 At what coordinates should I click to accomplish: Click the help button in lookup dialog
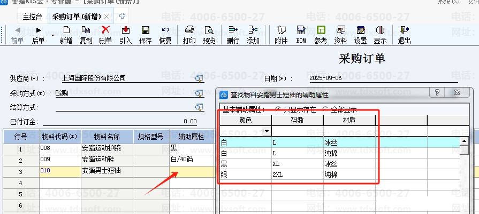(x=437, y=93)
